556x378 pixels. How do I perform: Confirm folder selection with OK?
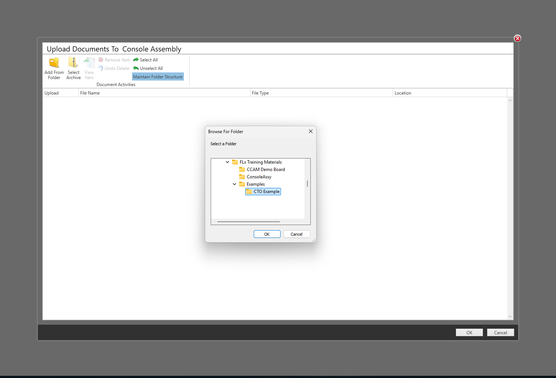pos(267,234)
